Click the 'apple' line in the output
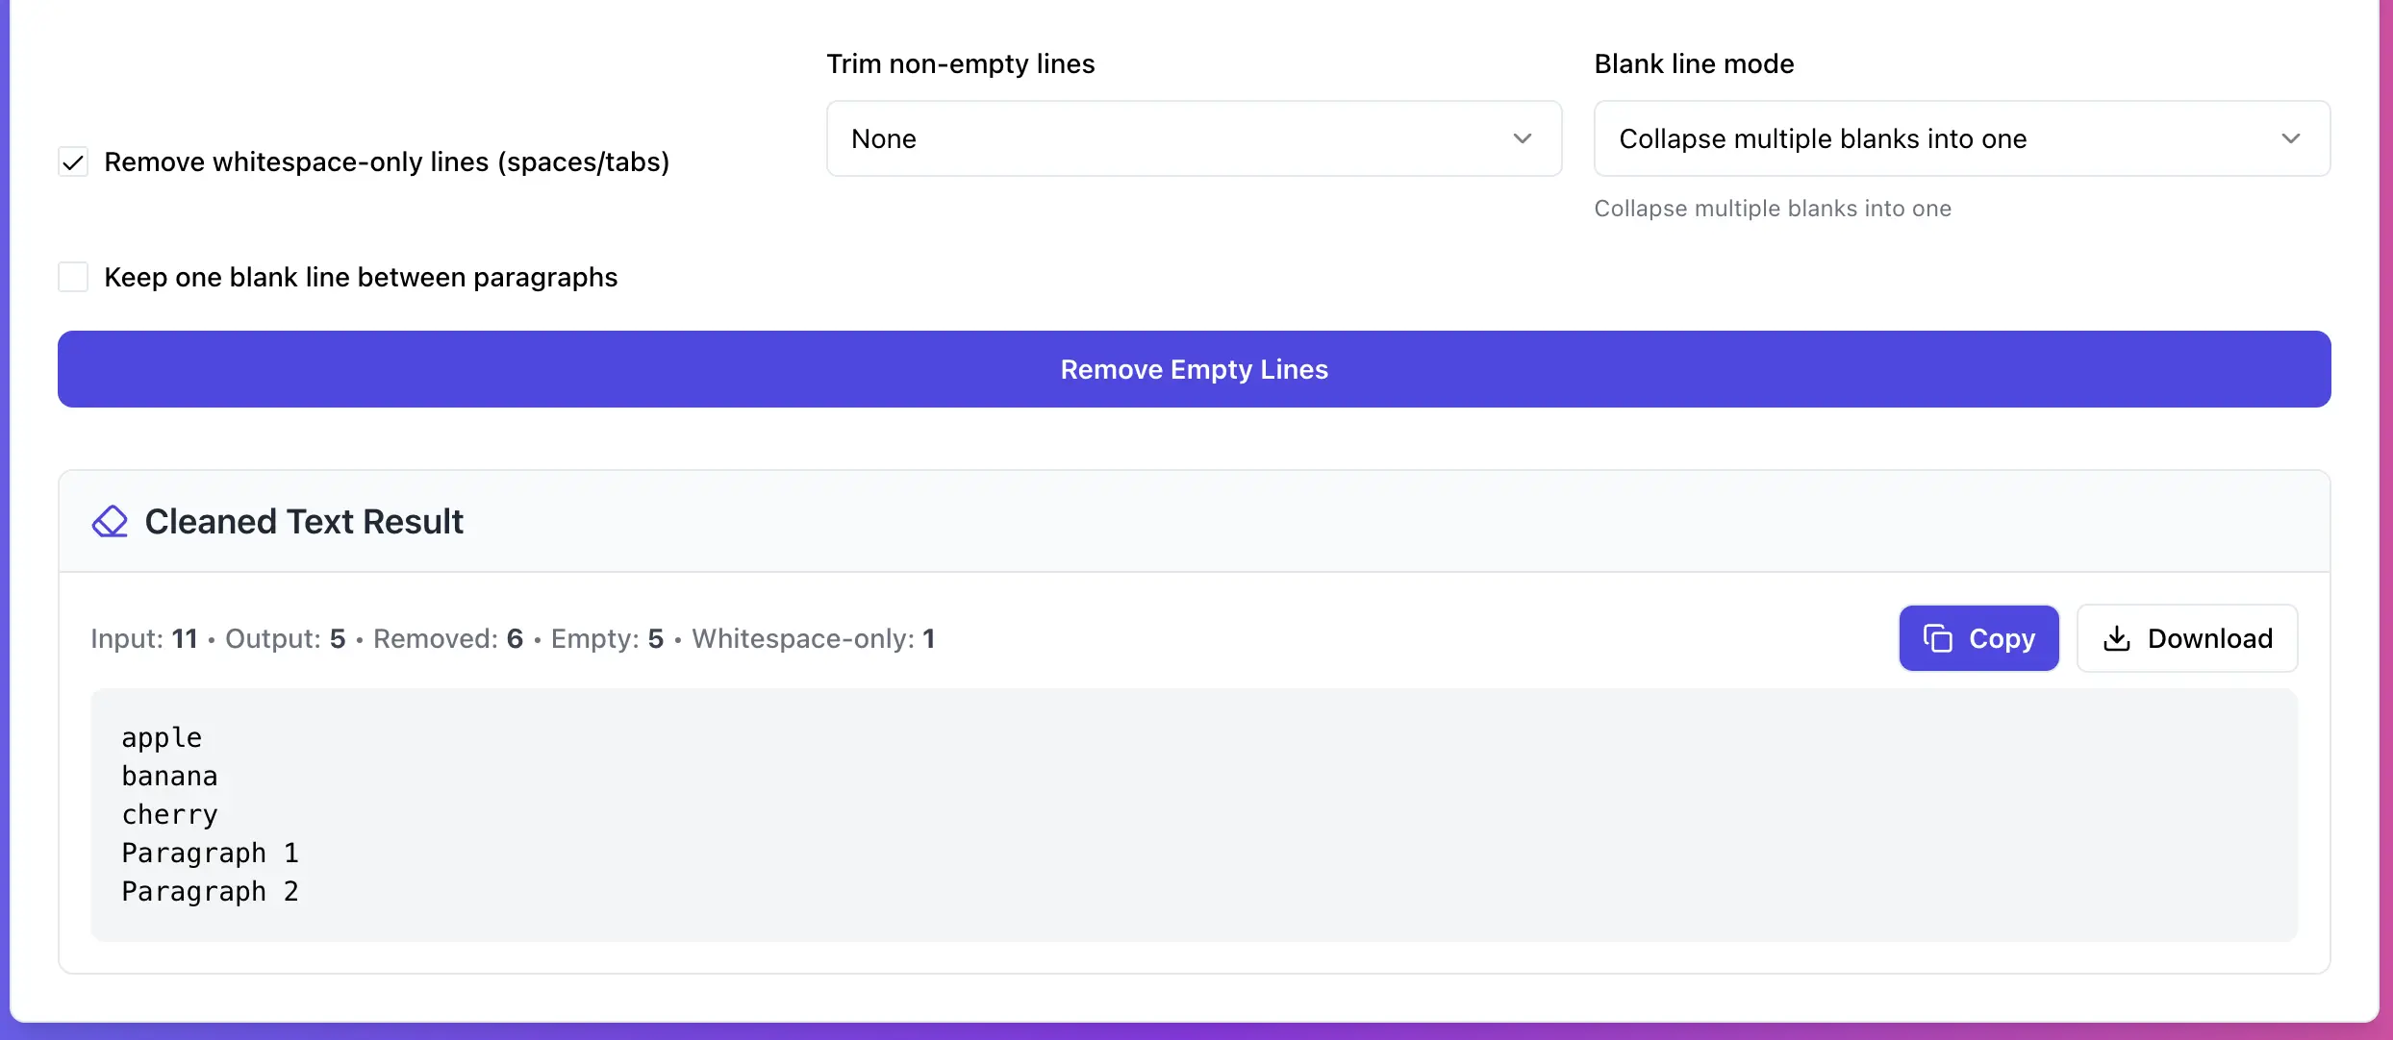Viewport: 2393px width, 1040px height. click(x=162, y=737)
